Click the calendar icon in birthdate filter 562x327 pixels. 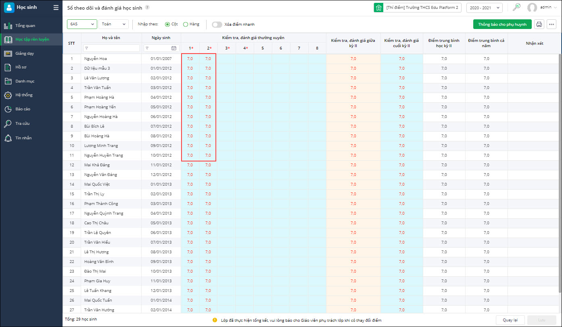click(174, 48)
